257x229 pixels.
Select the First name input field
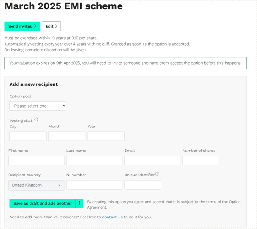click(x=36, y=160)
